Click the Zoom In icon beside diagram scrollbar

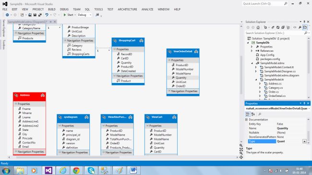click(x=241, y=146)
